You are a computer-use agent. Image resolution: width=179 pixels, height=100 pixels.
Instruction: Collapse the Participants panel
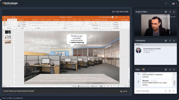click(174, 41)
